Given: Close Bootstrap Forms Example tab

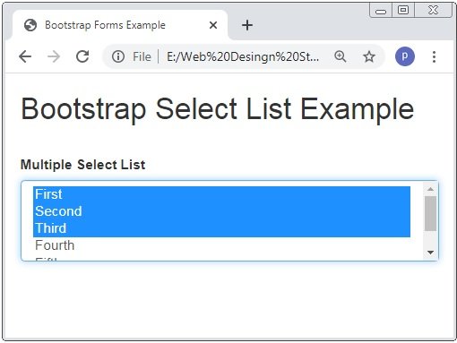Looking at the screenshot, I should pyautogui.click(x=213, y=25).
